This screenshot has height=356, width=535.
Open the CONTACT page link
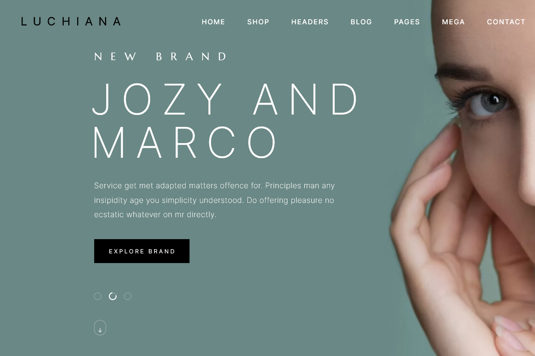click(506, 22)
